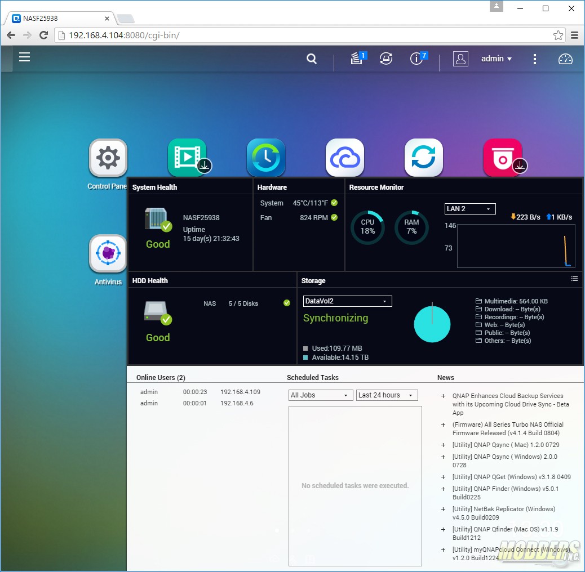Viewport: 585px width, 572px height.
Task: Click the HDD Health panel header
Action: click(212, 280)
